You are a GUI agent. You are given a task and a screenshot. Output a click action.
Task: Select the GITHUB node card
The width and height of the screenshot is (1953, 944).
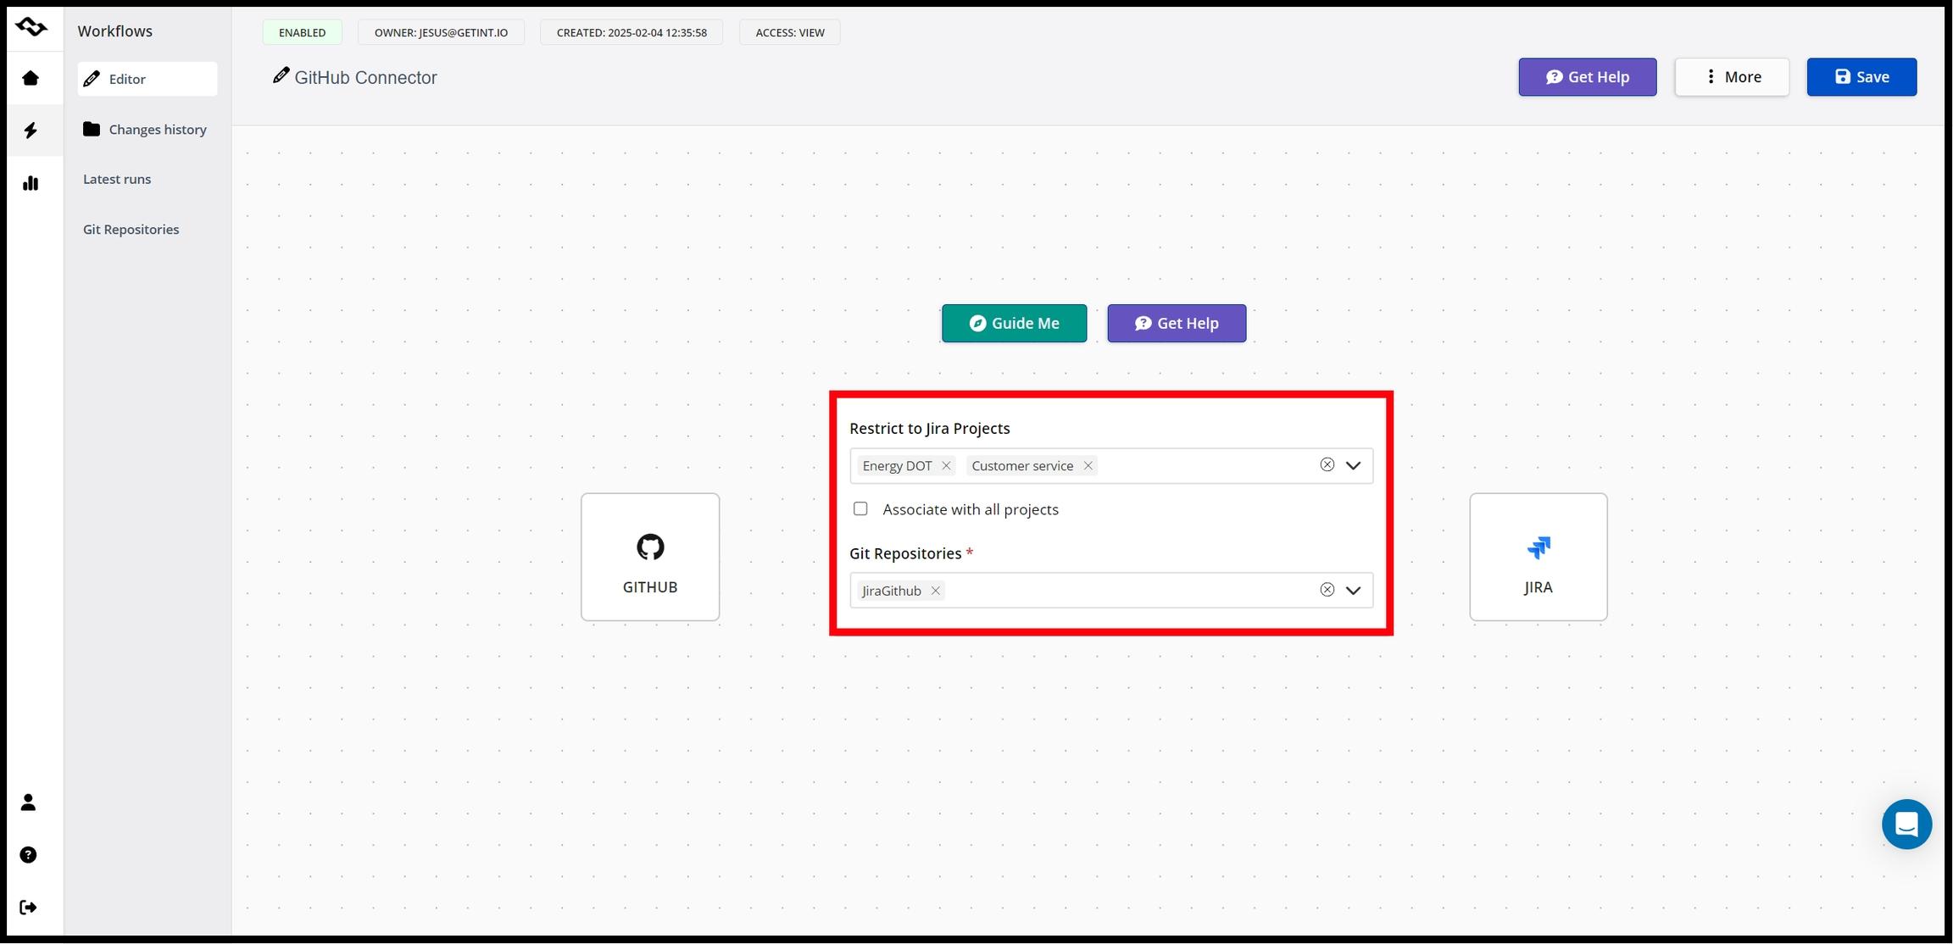pos(650,557)
